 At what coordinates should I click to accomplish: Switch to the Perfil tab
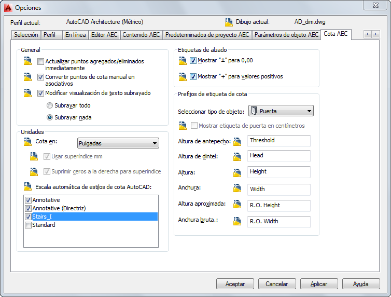tap(51, 35)
